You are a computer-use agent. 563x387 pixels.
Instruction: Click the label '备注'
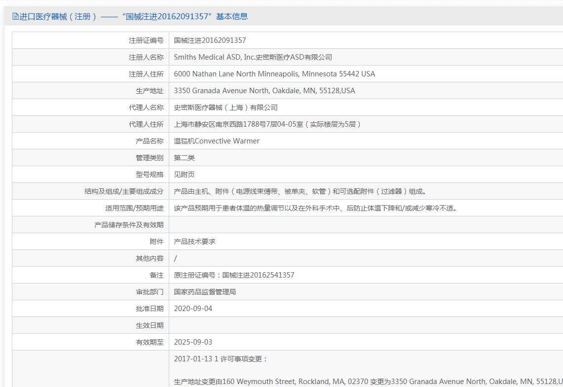[x=156, y=275]
